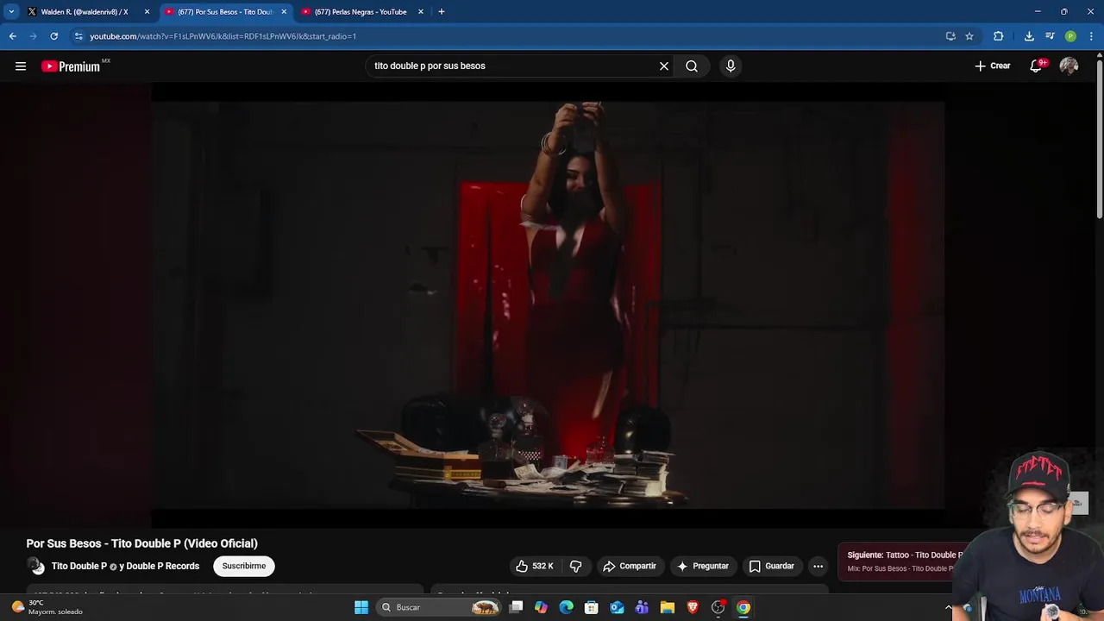Click the video player area
This screenshot has height=621, width=1104.
(548, 304)
